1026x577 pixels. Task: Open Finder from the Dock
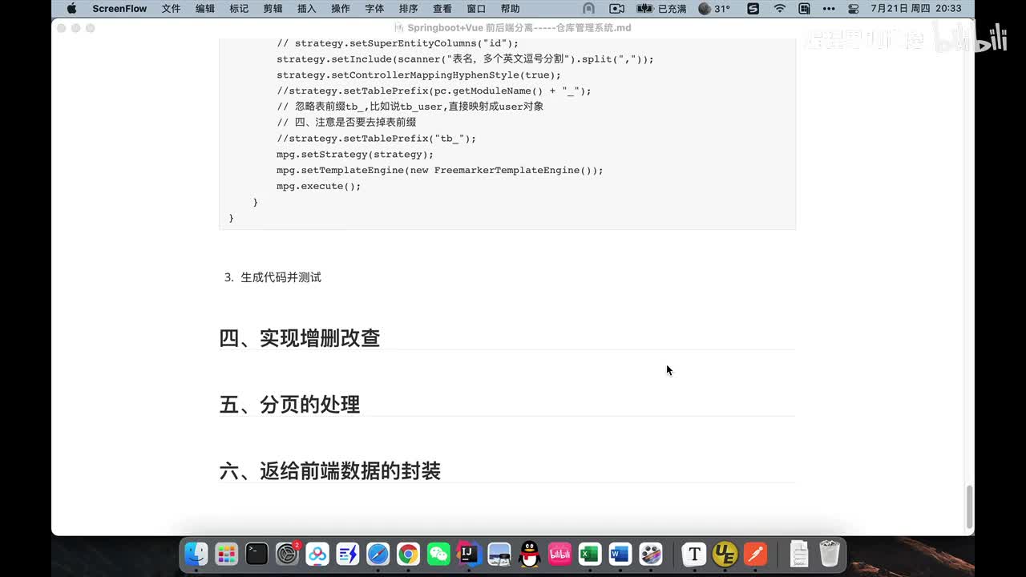point(196,554)
